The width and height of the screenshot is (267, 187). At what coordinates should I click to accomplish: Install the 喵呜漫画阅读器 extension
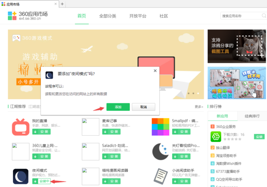click(x=111, y=181)
